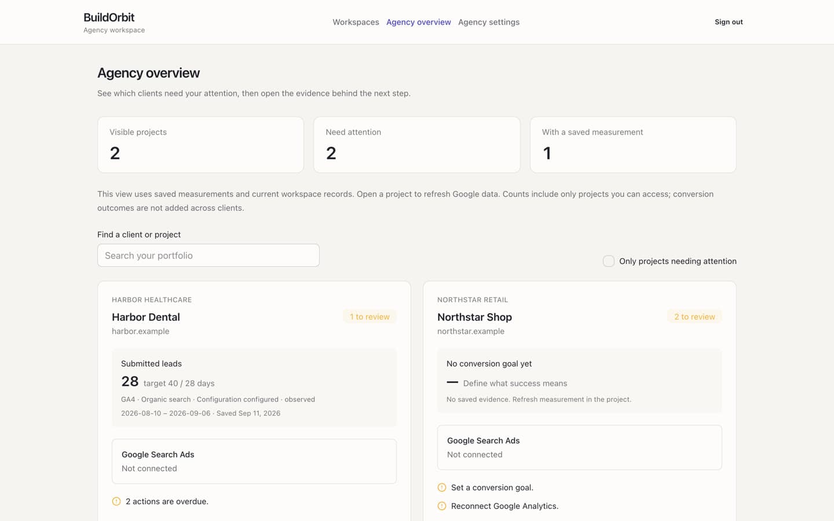Screen dimensions: 834x521
Task: Select the Need attention stat card
Action: pyautogui.click(x=417, y=145)
